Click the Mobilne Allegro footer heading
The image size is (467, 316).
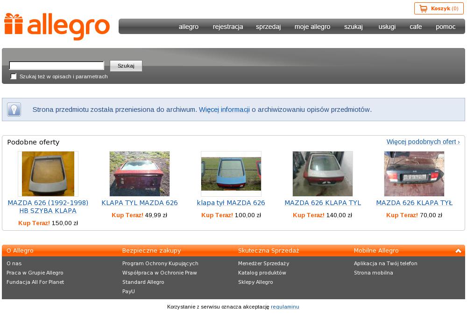point(376,251)
